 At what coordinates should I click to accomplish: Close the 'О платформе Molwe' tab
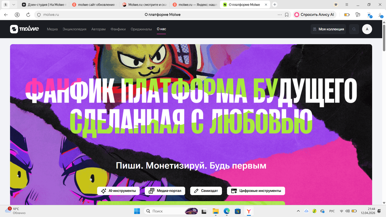click(x=267, y=5)
